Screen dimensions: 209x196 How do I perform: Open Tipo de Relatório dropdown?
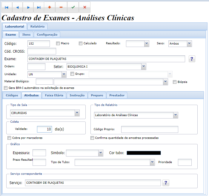tap(176, 115)
